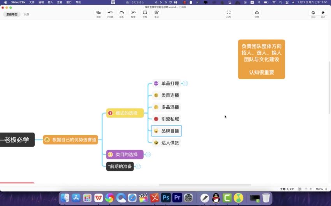Click the vertical scrollbar on the right edge
The width and height of the screenshot is (331, 206).
point(330,87)
